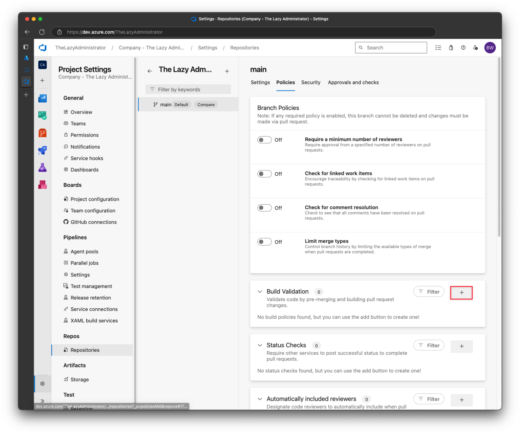Collapse Automatically included reviewers section
This screenshot has height=434, width=520.
pos(260,399)
